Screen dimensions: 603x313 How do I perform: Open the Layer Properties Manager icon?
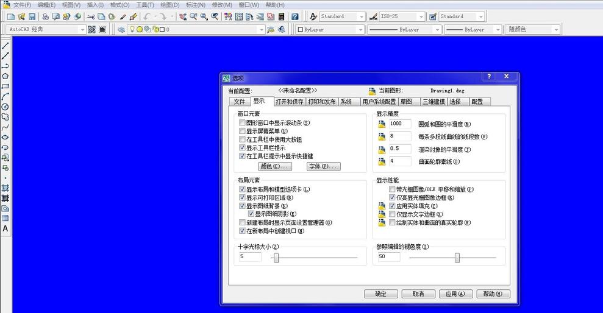tap(121, 30)
